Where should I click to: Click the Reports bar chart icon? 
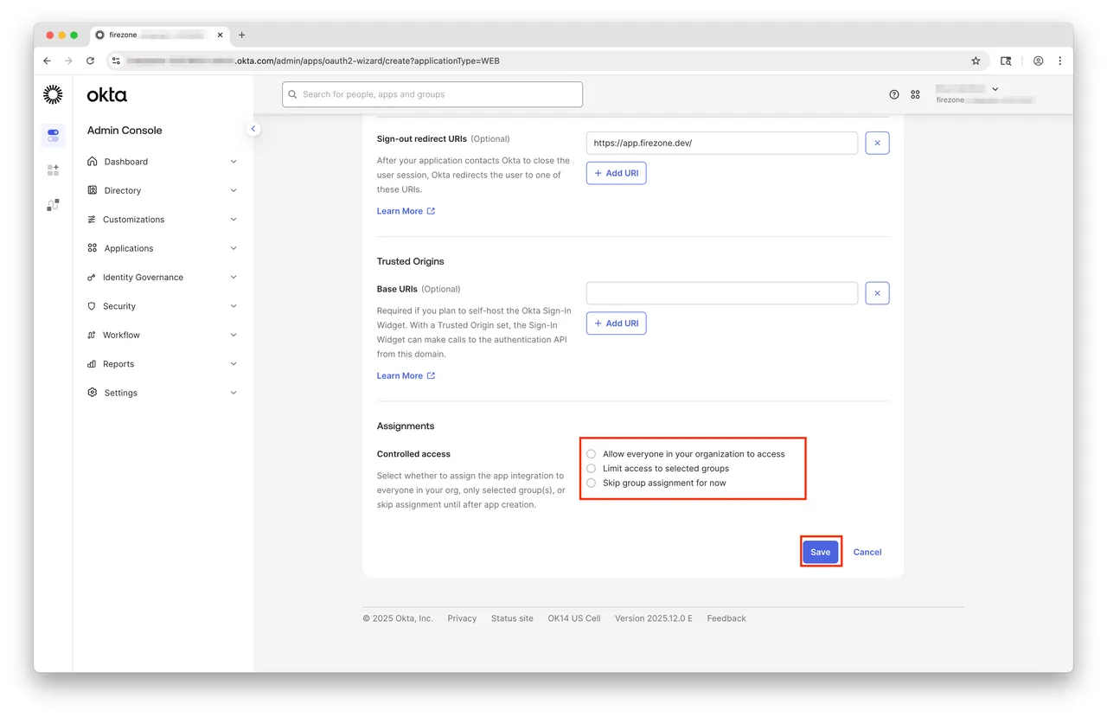pyautogui.click(x=93, y=364)
